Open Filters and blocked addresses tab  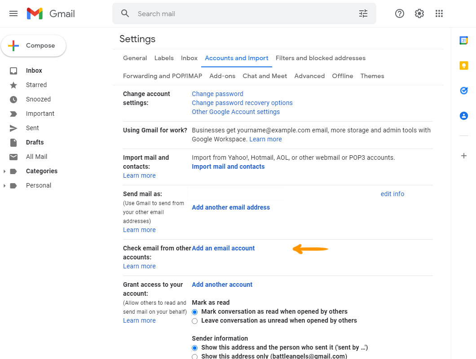click(321, 58)
